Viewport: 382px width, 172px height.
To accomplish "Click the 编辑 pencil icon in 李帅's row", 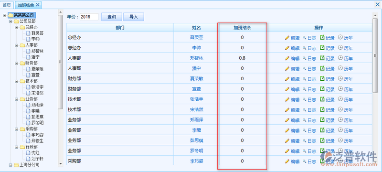I will click(x=287, y=48).
